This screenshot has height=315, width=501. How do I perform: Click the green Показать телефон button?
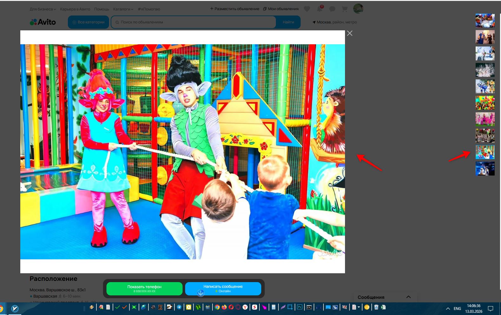pyautogui.click(x=145, y=288)
